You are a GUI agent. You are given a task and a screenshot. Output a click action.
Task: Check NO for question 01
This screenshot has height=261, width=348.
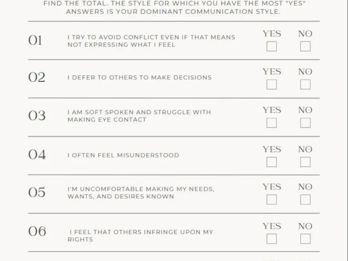[305, 47]
